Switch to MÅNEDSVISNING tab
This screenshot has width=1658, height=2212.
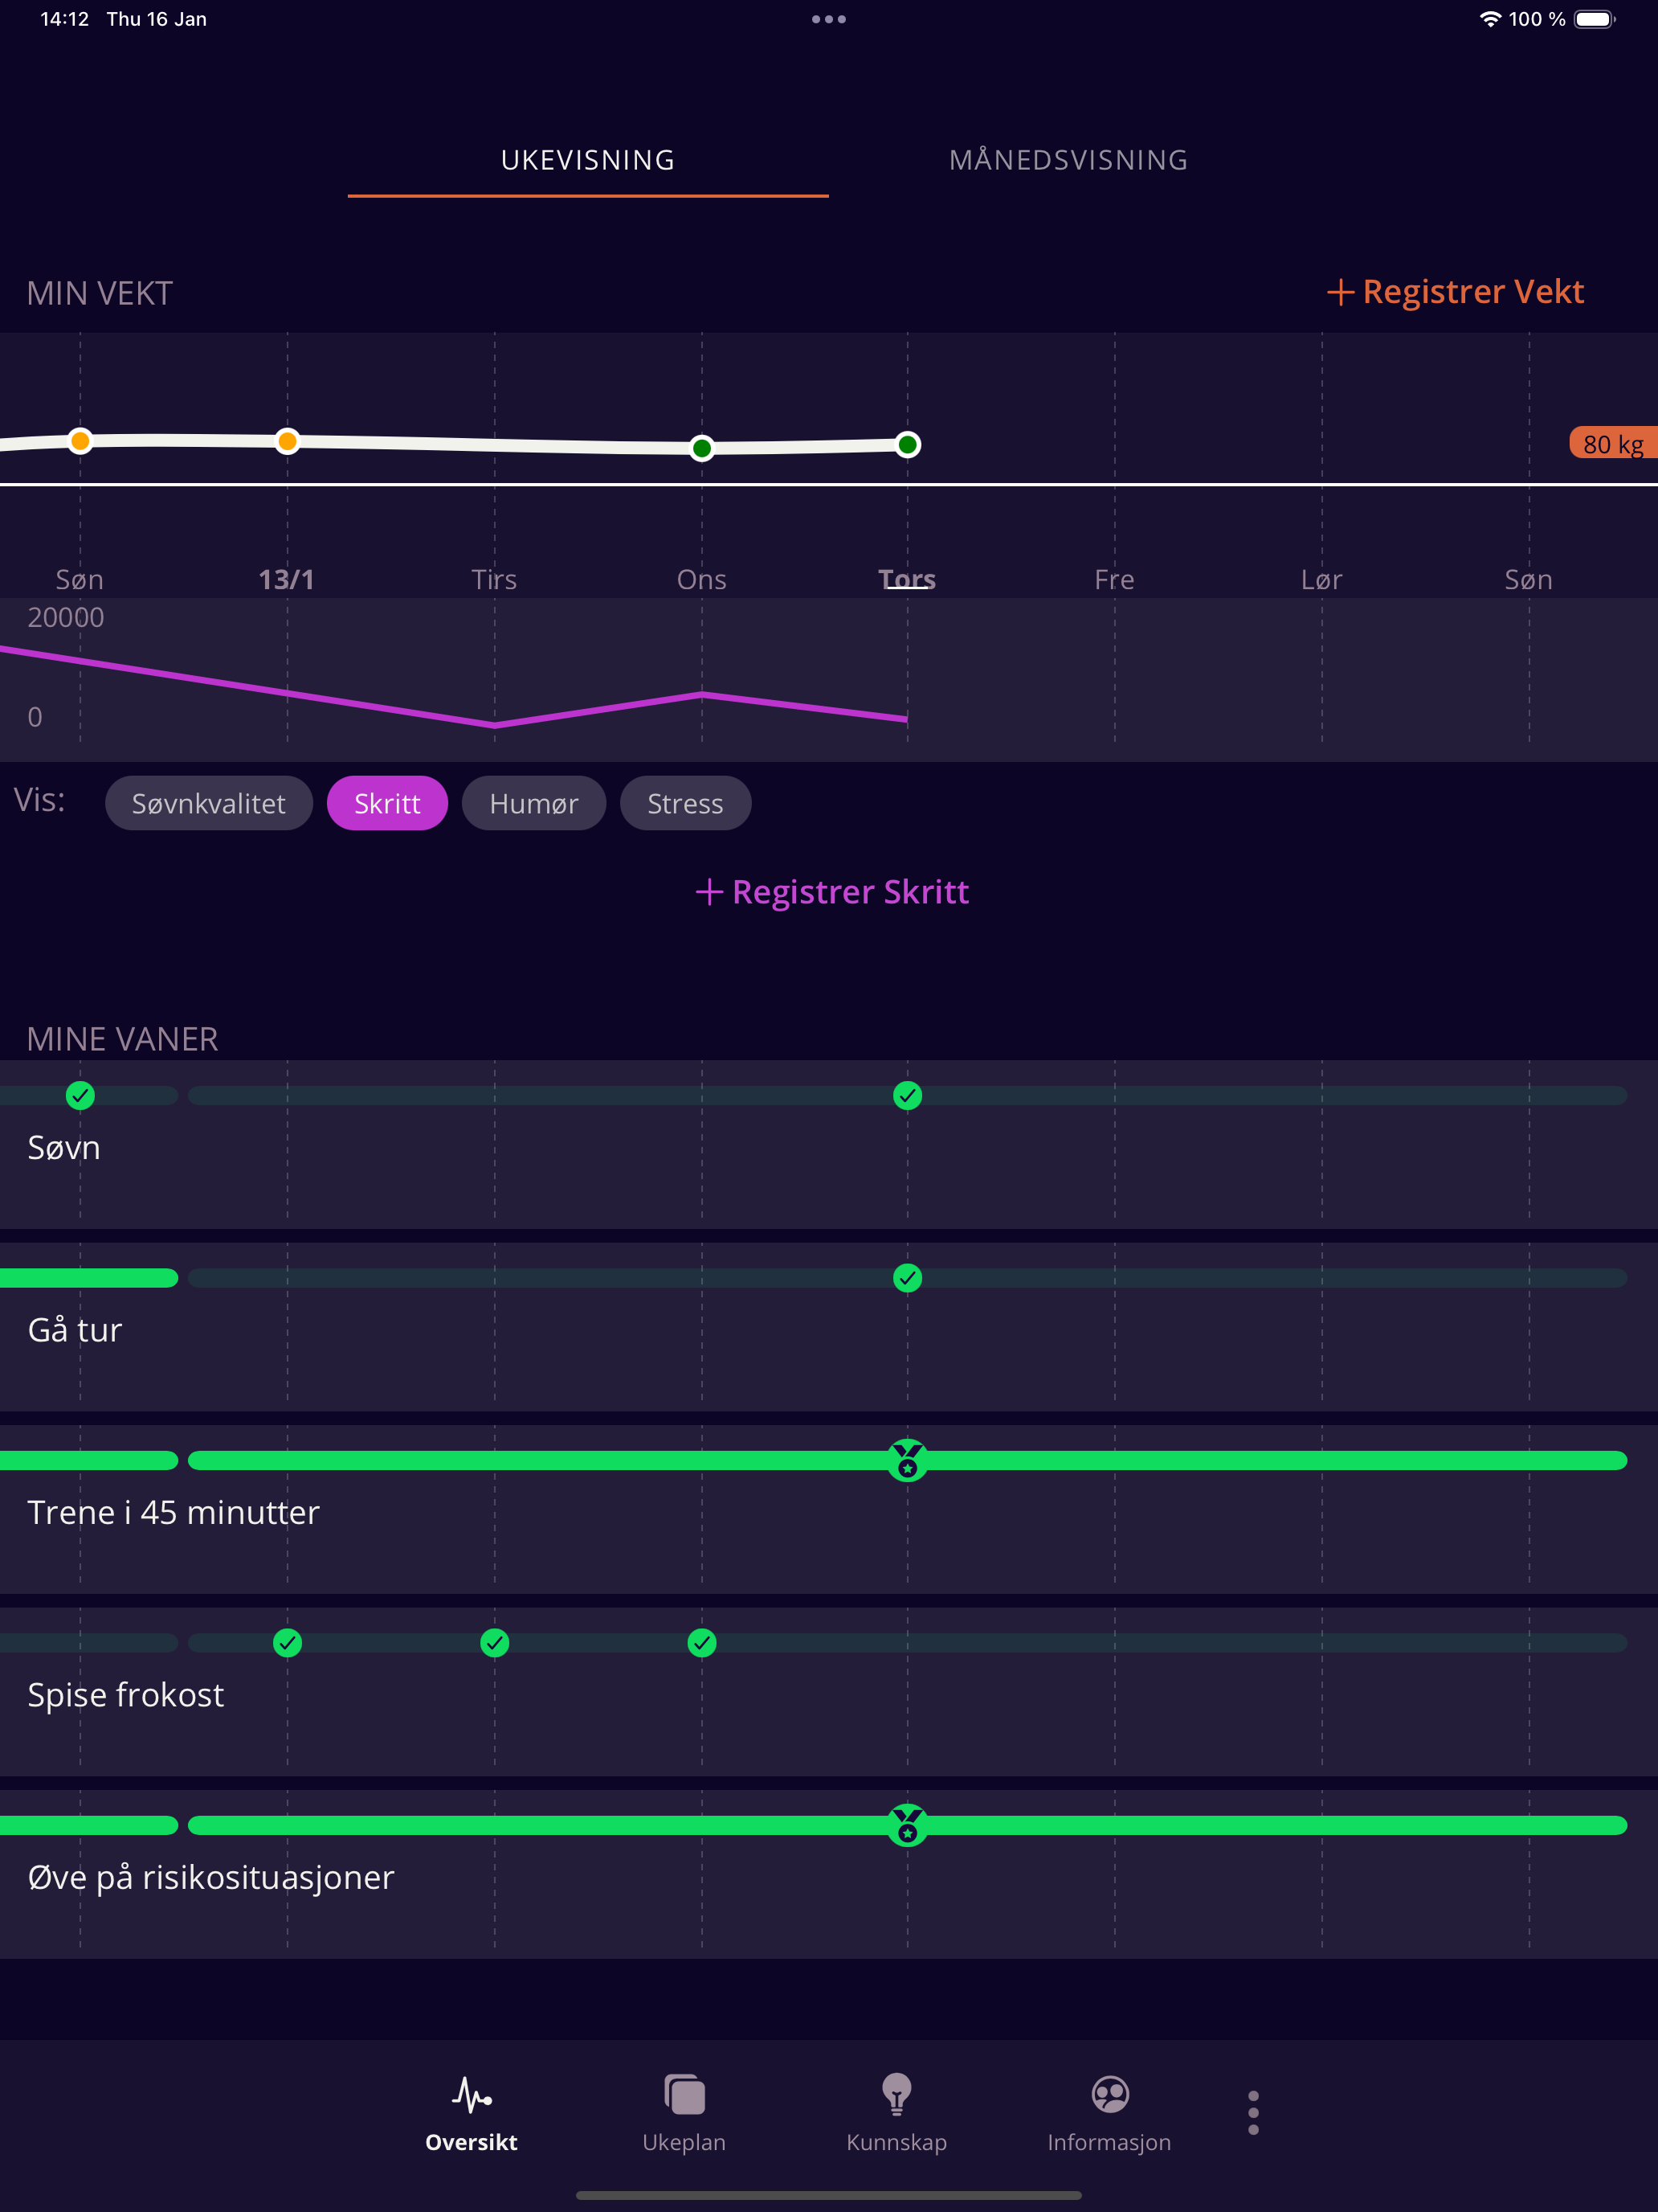[1068, 160]
